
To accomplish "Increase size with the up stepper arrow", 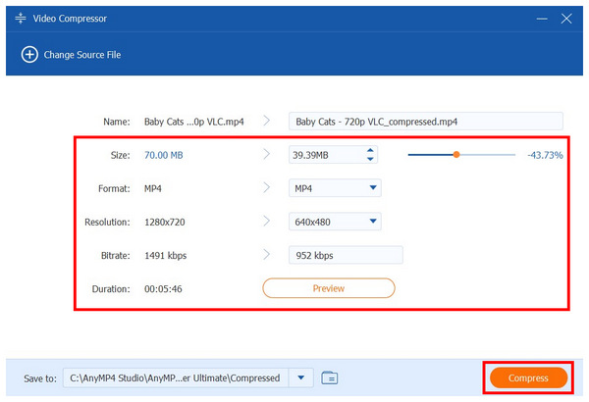I will [x=370, y=151].
